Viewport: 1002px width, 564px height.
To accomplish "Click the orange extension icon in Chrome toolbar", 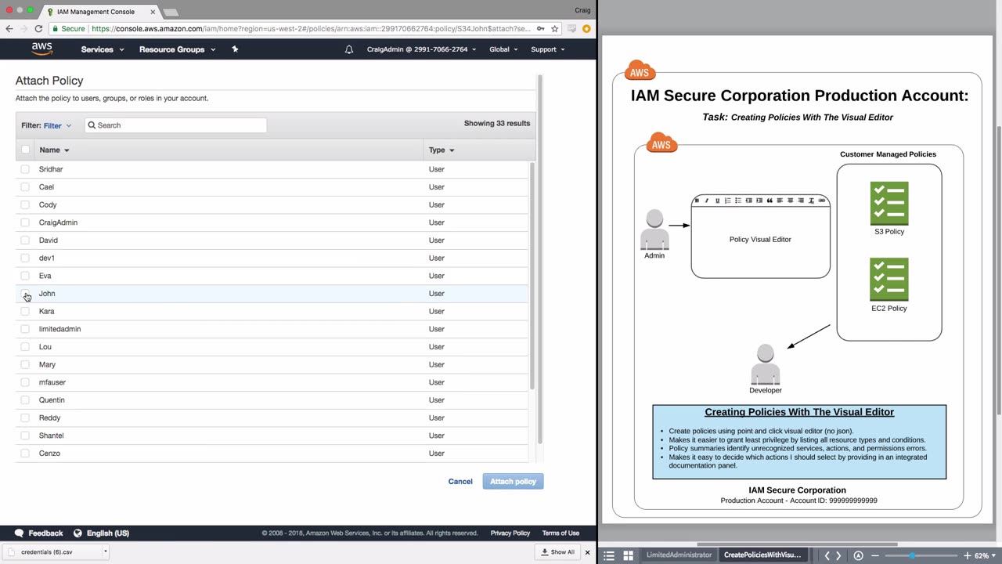I will point(586,29).
